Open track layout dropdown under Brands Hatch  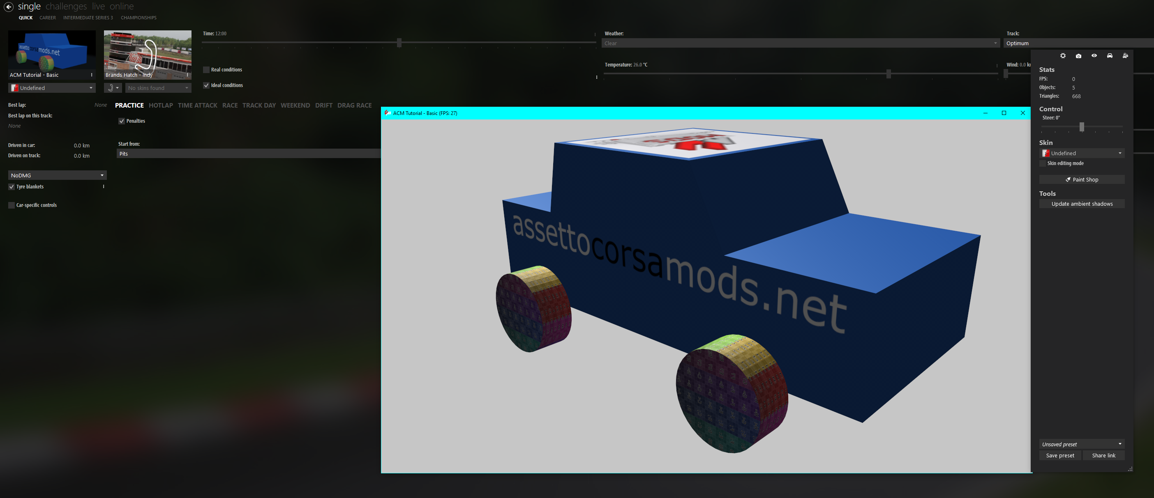coord(113,88)
